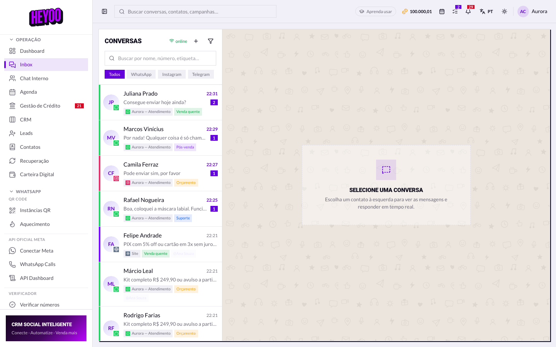Collapse the OPERAÇÃO section
Screen dimensions: 556x347
[25, 40]
